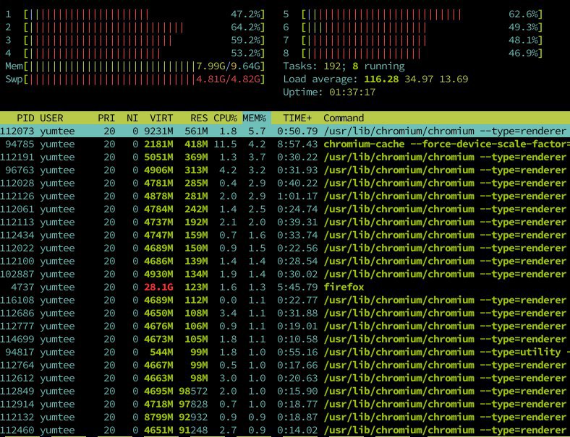Sort by the VIRT column header

161,118
